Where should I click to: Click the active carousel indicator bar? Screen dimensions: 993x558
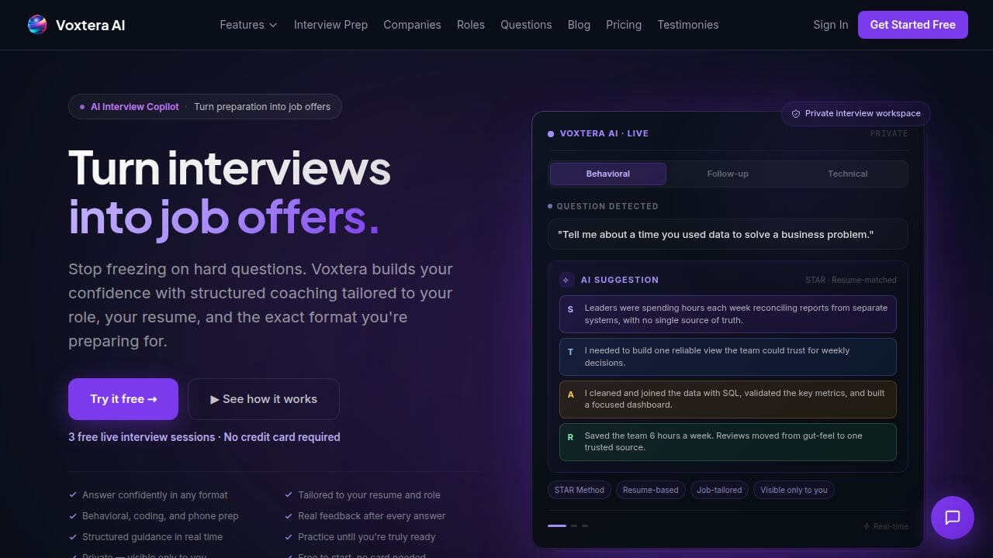[x=557, y=525]
